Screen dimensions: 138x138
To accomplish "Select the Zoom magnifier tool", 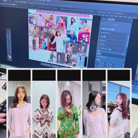I will [x=8, y=53].
